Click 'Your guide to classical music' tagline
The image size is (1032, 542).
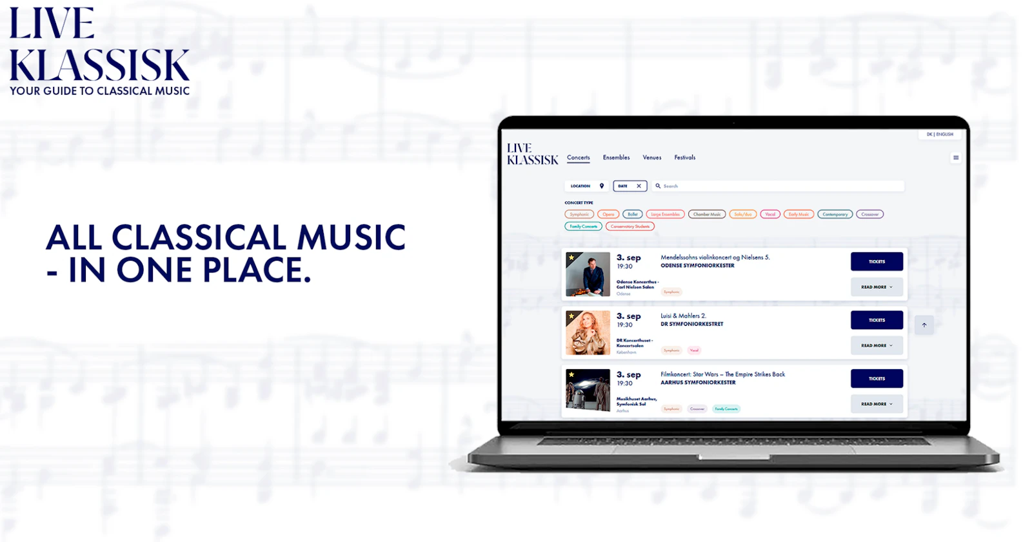(x=100, y=91)
